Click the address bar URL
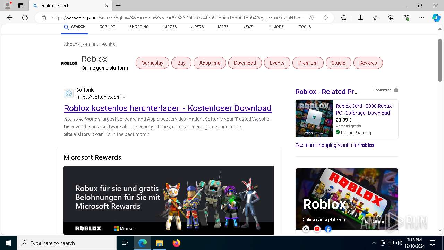Viewport: 444px width, 250px height. click(178, 18)
